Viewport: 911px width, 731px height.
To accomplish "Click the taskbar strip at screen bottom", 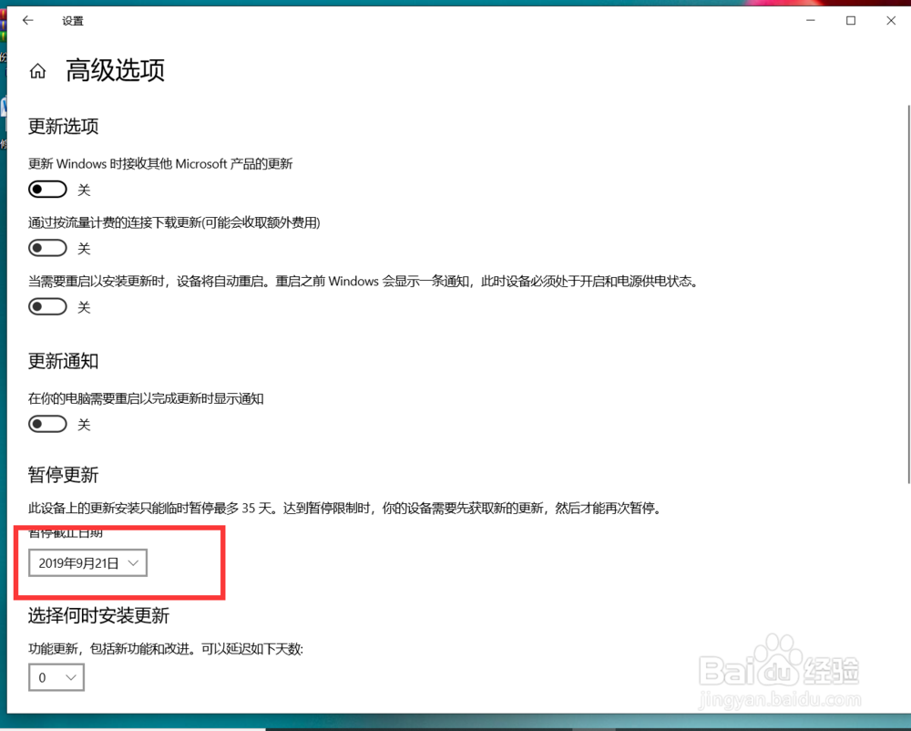I will 455,726.
